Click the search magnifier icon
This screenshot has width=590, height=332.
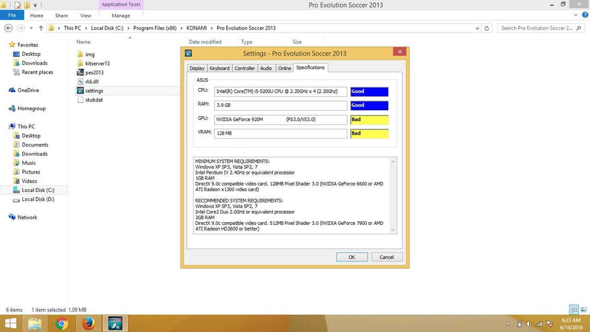(579, 28)
